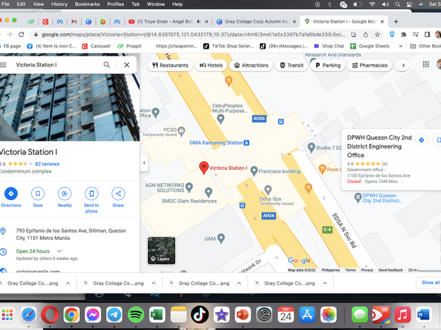The image size is (441, 330).
Task: Open Carousell bookmark
Action: (x=96, y=46)
